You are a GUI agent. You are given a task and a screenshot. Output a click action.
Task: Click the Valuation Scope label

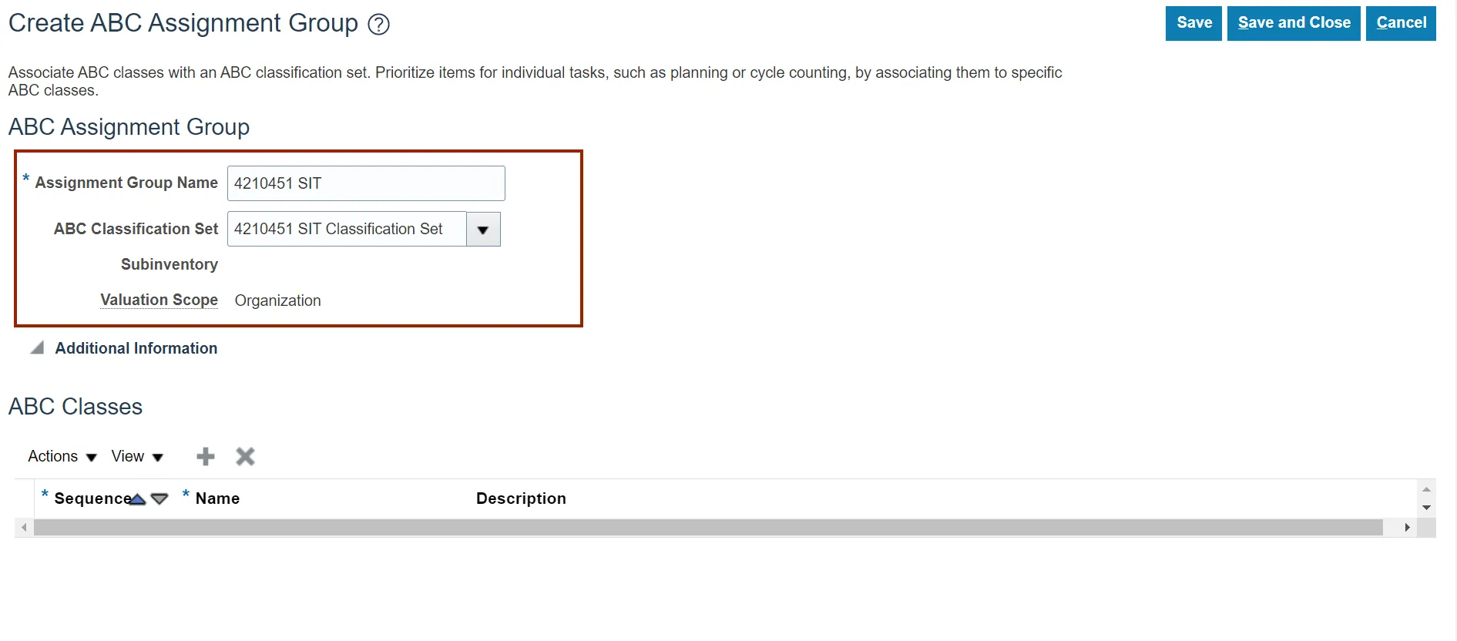click(159, 300)
